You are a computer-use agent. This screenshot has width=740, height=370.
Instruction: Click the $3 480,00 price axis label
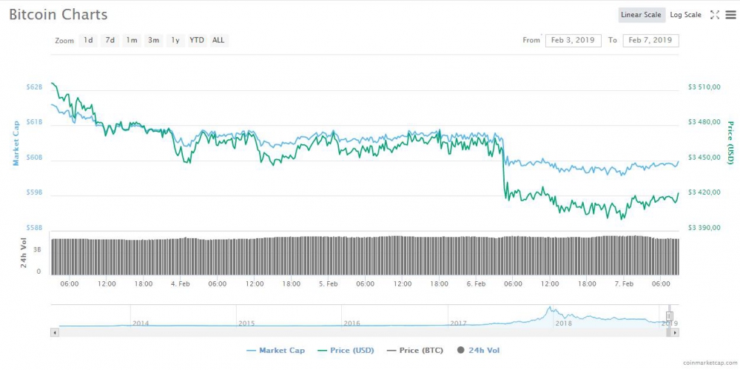click(704, 122)
